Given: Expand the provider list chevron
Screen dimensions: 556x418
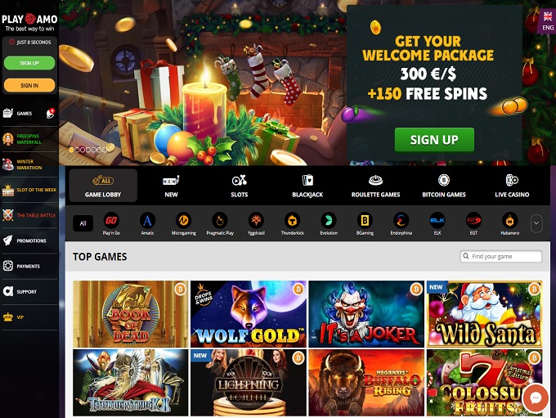Looking at the screenshot, I should [536, 223].
